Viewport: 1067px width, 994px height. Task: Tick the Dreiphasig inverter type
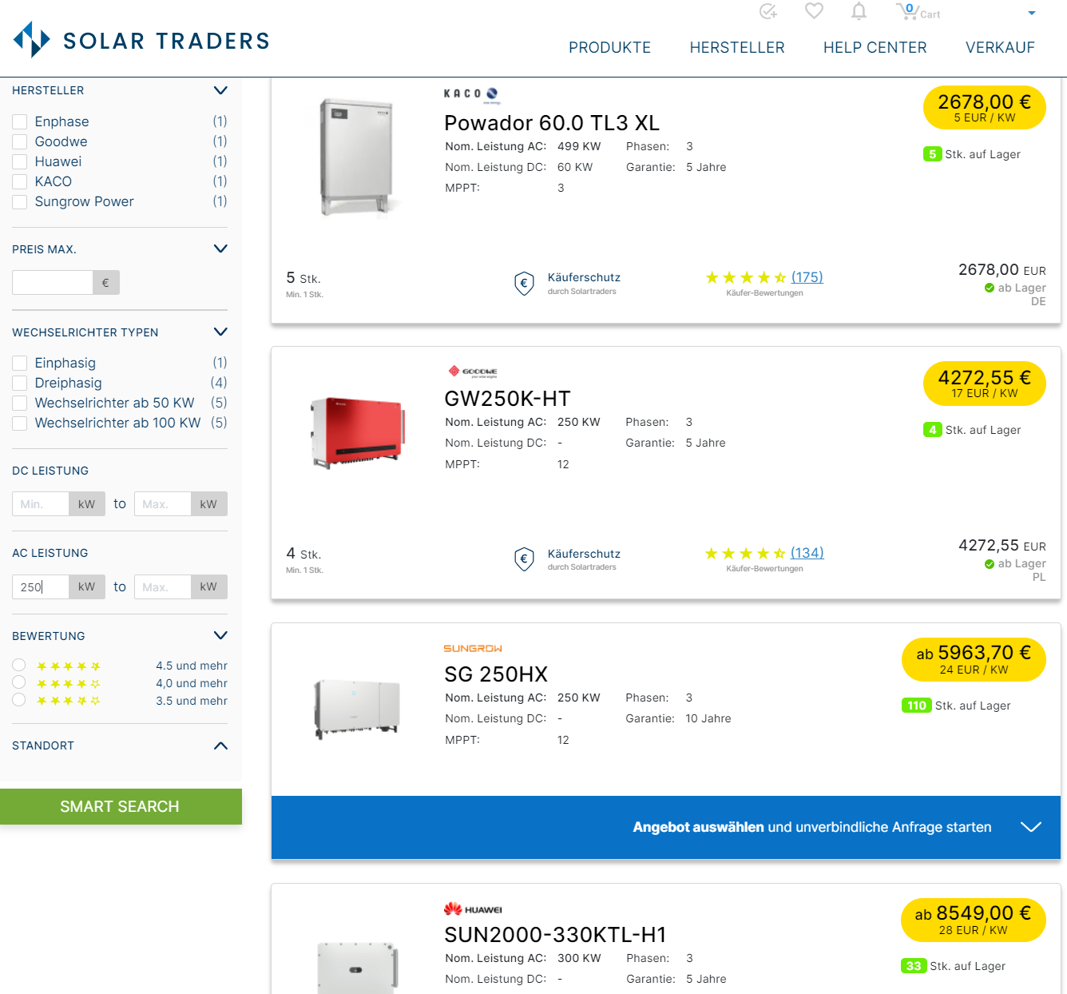(20, 383)
